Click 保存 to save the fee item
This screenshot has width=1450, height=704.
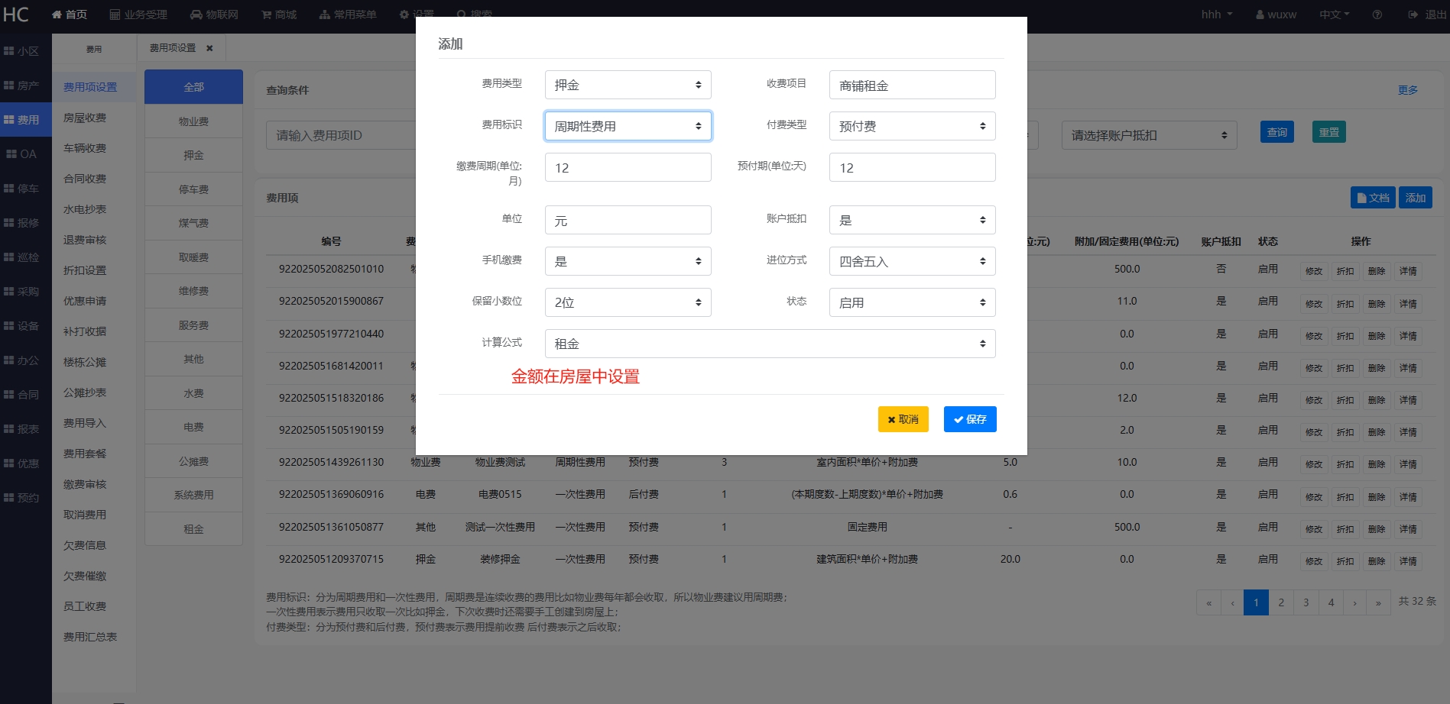[x=969, y=419]
